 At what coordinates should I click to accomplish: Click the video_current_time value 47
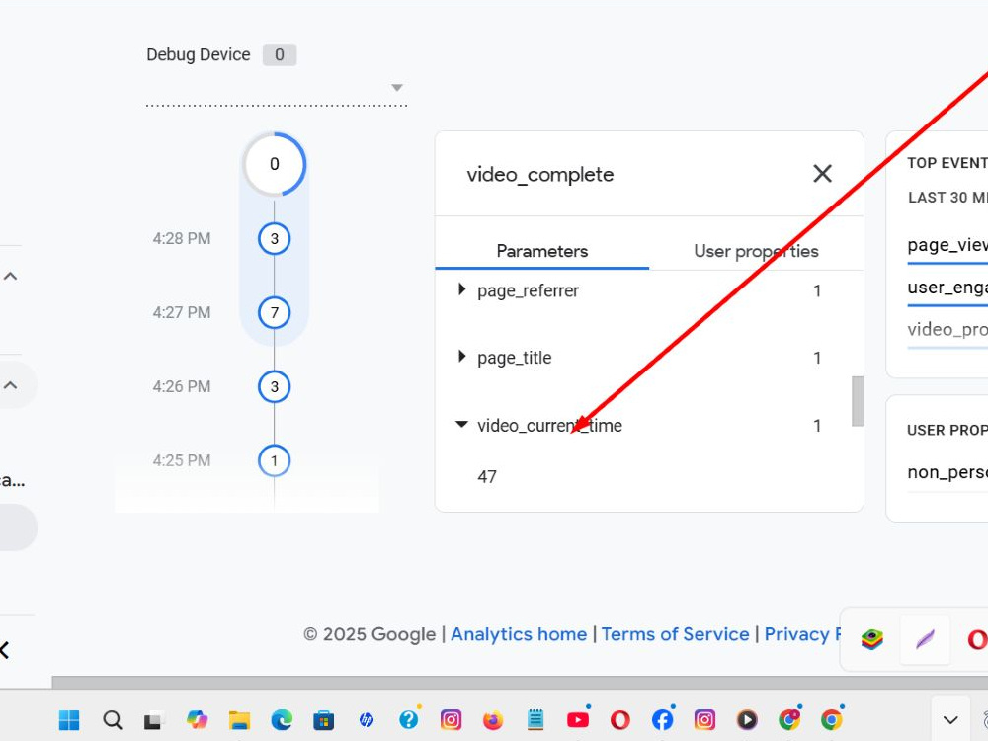click(x=487, y=477)
